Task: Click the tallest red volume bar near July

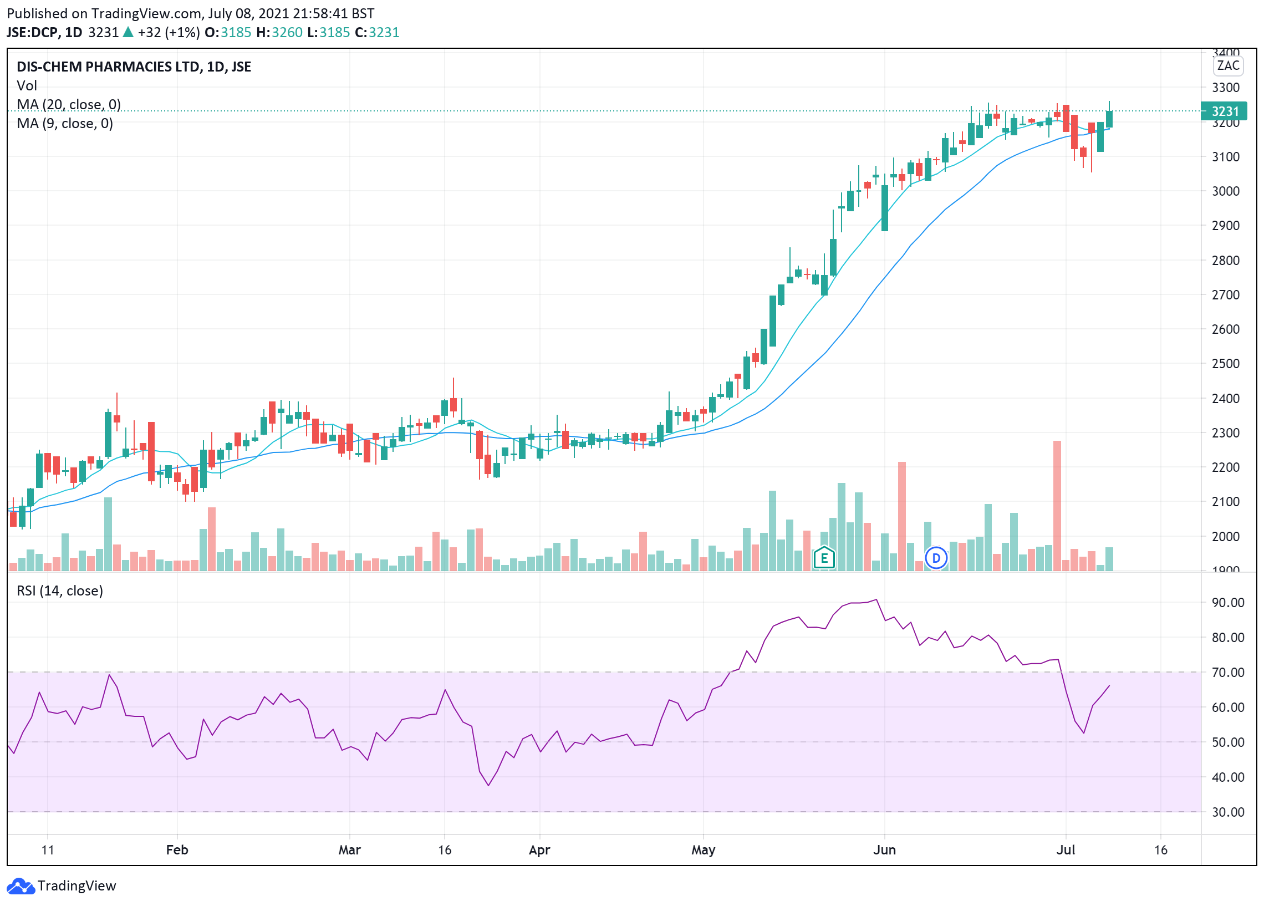Action: pyautogui.click(x=1057, y=506)
